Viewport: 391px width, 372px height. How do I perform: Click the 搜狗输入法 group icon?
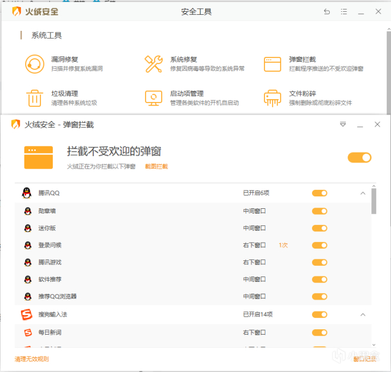click(27, 314)
